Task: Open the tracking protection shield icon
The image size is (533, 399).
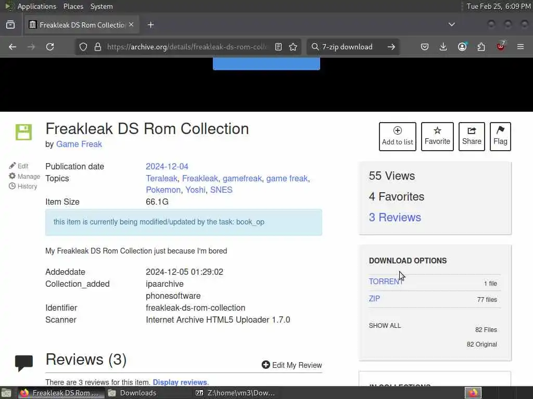Action: (83, 47)
